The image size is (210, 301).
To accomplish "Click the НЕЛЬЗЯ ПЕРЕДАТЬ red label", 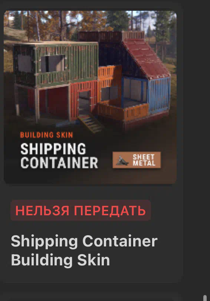I will coord(81,210).
